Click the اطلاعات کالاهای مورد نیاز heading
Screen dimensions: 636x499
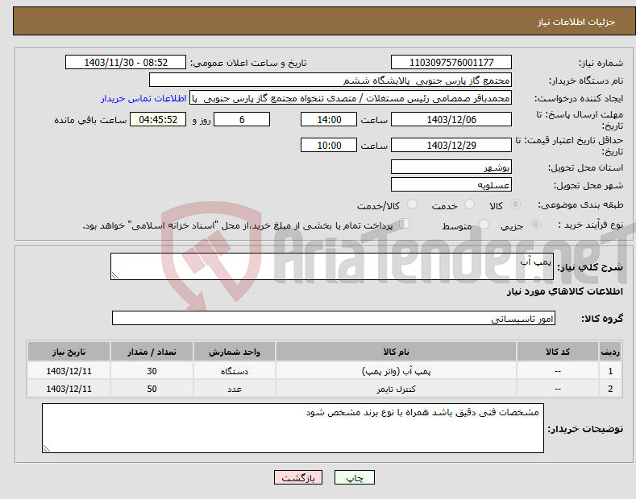pos(564,291)
